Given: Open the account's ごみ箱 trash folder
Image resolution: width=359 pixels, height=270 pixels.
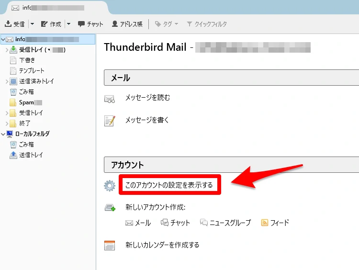Looking at the screenshot, I should tap(26, 91).
